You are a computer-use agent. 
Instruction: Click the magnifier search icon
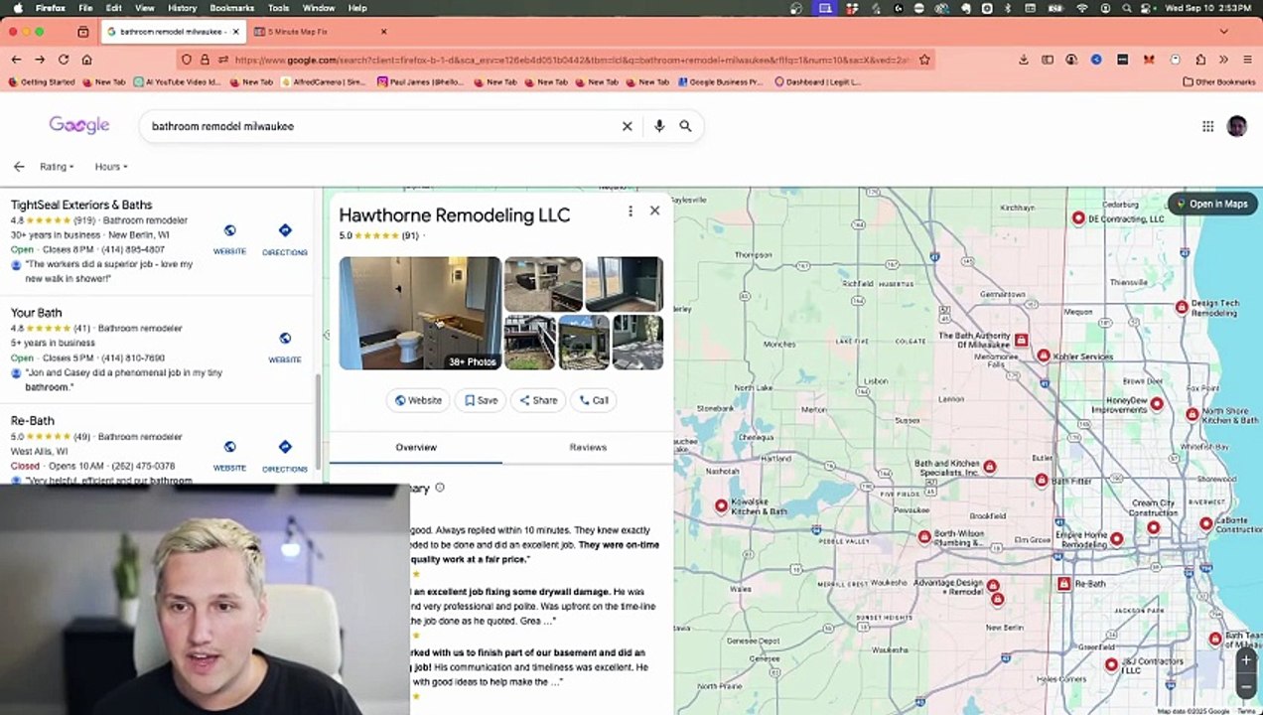[685, 126]
